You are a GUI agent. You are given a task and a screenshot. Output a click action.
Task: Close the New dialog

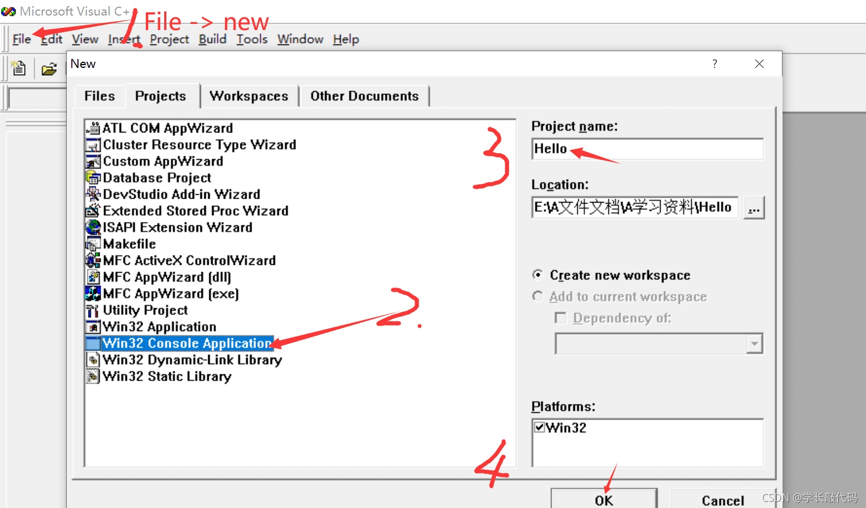[759, 64]
